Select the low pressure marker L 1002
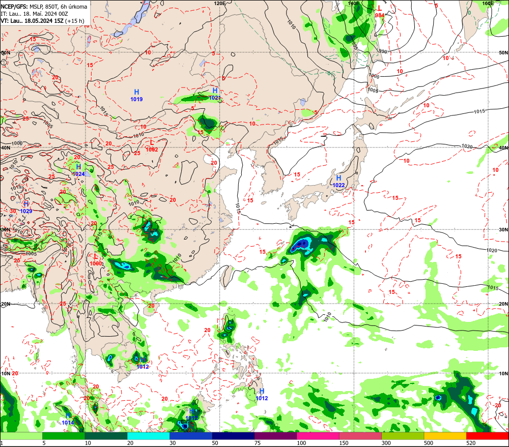The height and width of the screenshot is (447, 509). coord(152,146)
